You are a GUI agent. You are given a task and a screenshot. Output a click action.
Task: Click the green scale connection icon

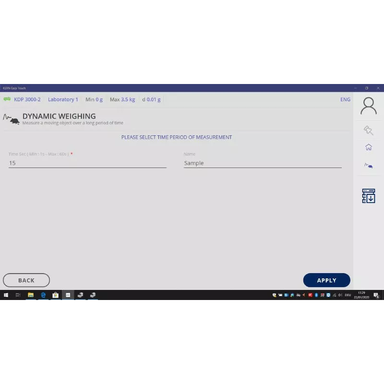[x=7, y=99]
